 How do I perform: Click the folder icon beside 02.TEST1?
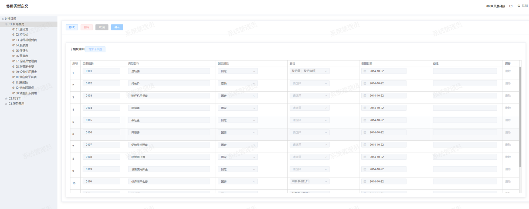pos(6,99)
